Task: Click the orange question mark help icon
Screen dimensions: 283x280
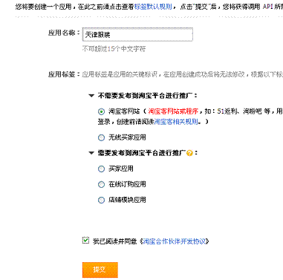Action: (x=189, y=153)
